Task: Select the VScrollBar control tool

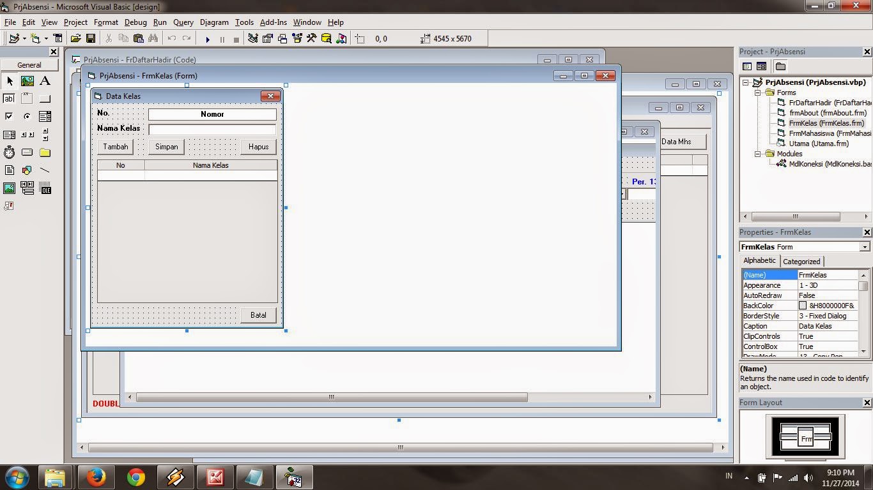Action: pos(45,135)
